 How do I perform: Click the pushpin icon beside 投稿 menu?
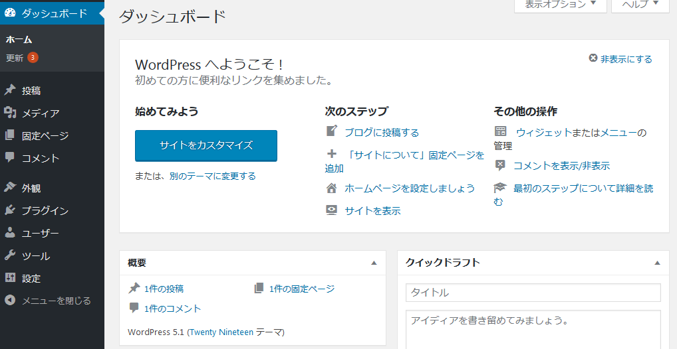pos(11,90)
